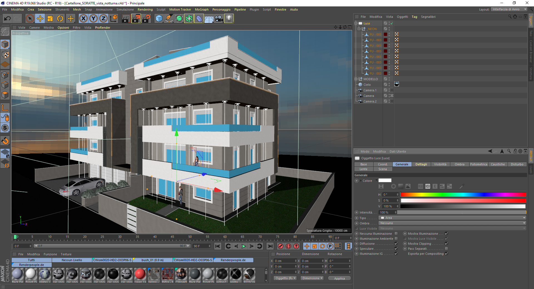Collapse the _NEON group in object tree
534x289 pixels.
click(359, 29)
